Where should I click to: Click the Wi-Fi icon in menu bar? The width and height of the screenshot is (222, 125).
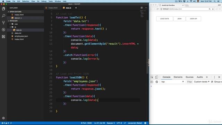191,1
